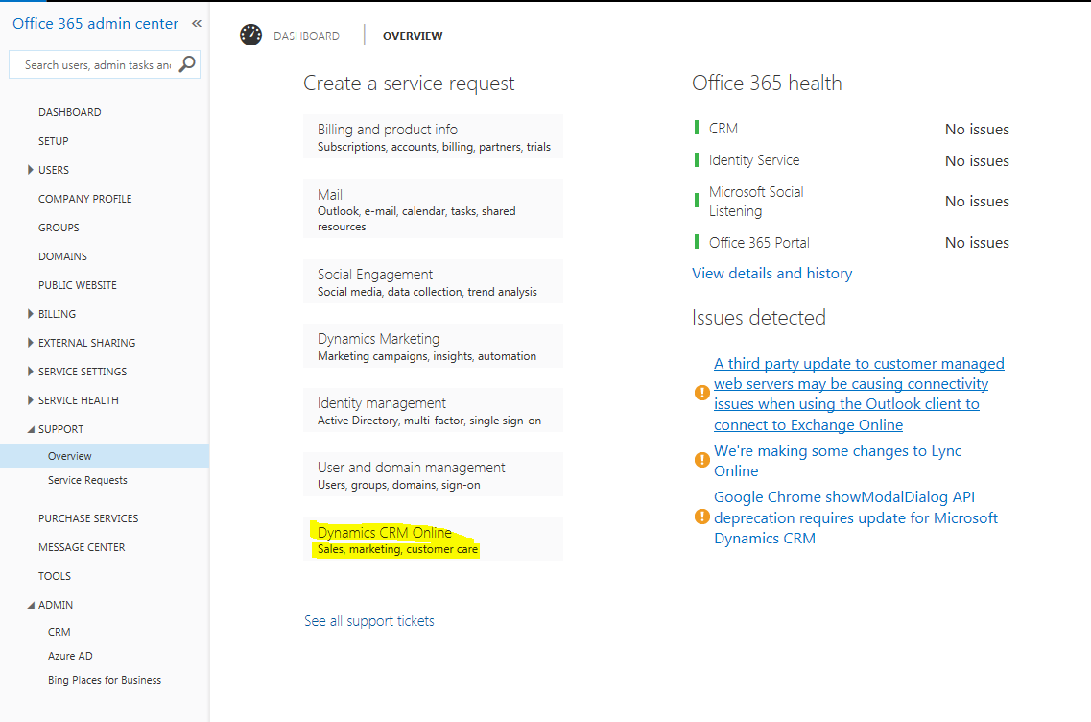
Task: Click the Identity Service health row
Action: [x=852, y=161]
